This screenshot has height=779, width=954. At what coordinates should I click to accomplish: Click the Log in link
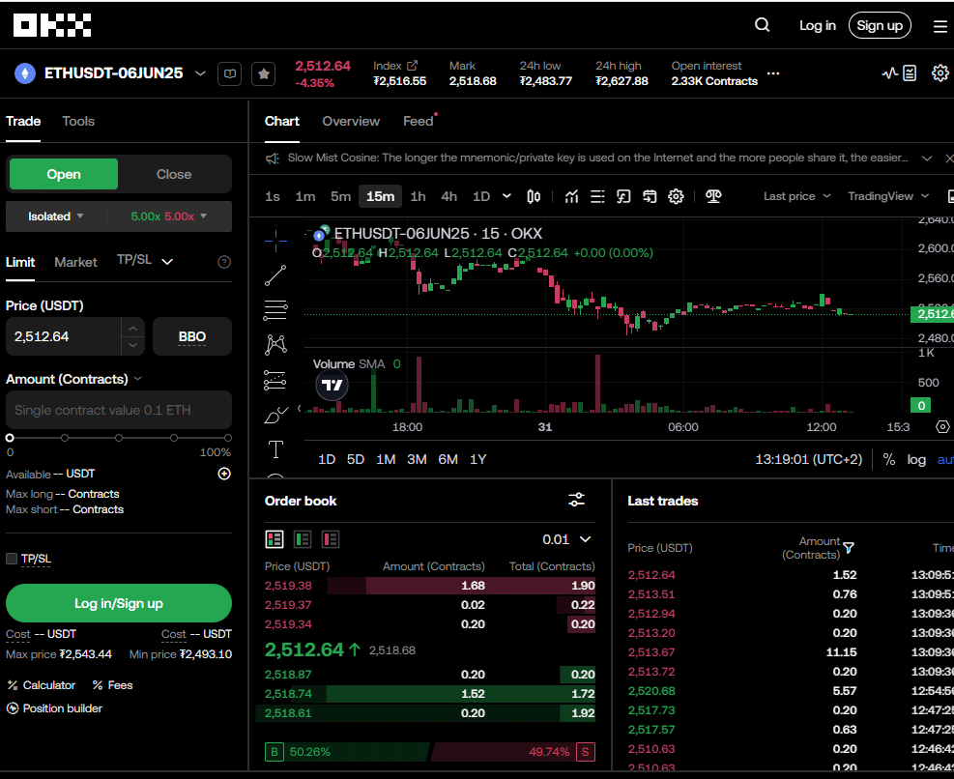click(x=817, y=25)
